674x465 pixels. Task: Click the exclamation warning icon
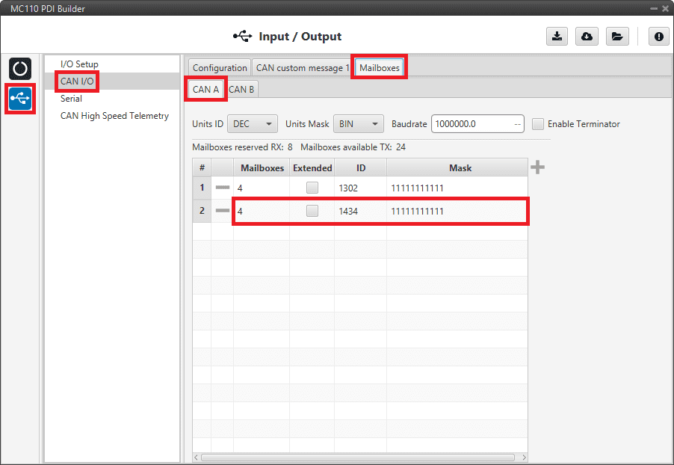[x=658, y=36]
